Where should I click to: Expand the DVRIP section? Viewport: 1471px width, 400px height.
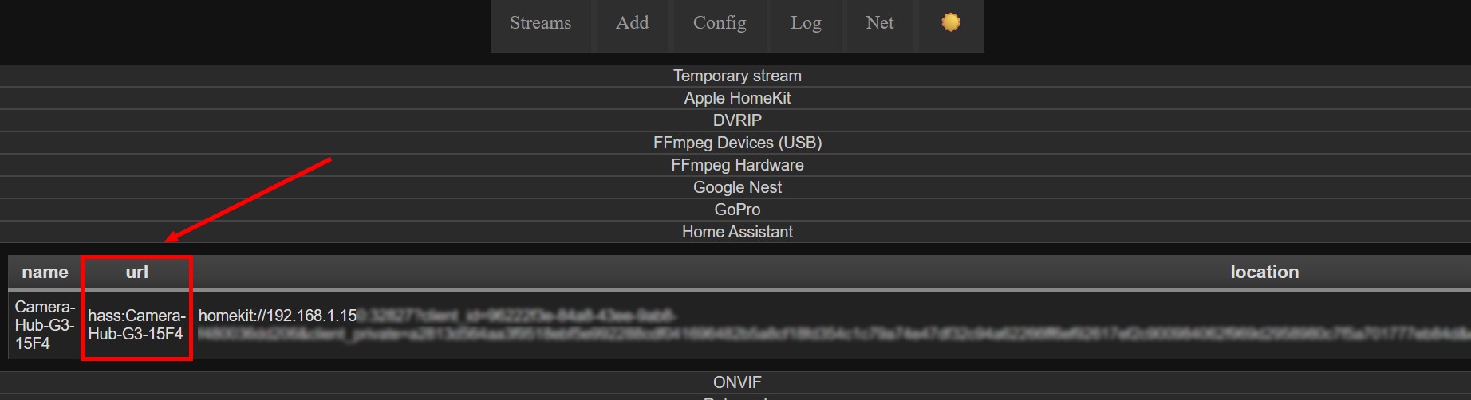pos(735,120)
